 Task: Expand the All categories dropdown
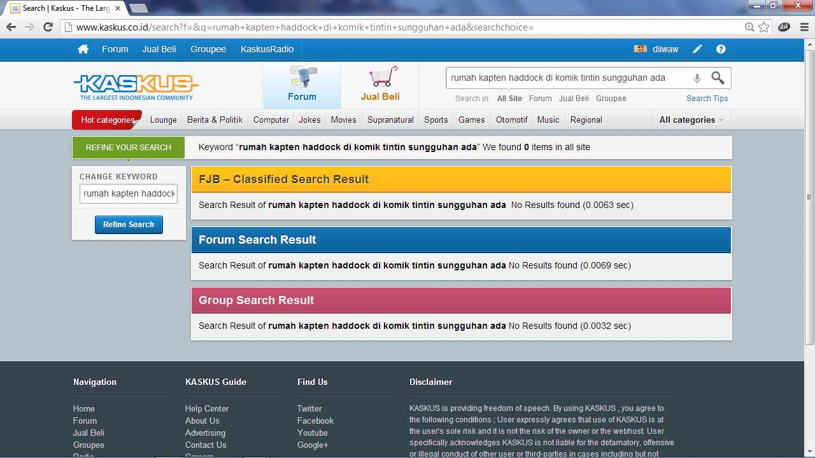[691, 120]
